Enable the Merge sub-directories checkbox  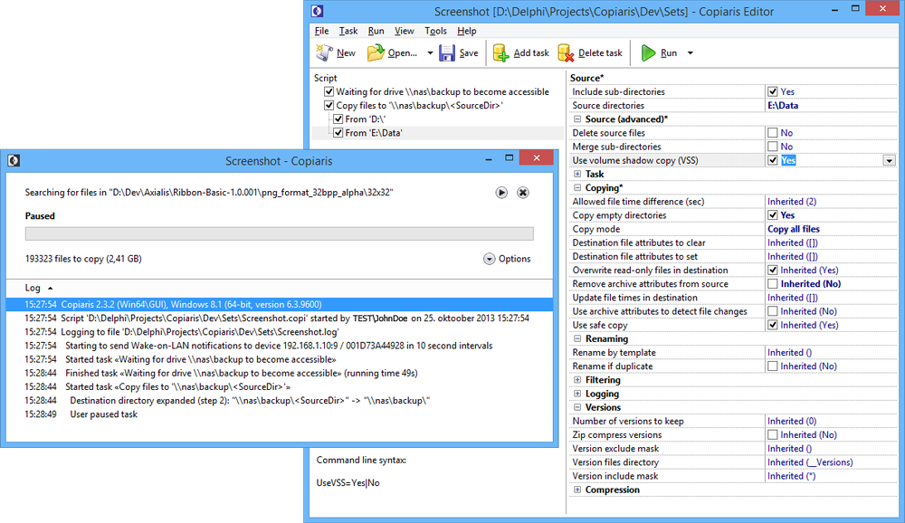772,147
